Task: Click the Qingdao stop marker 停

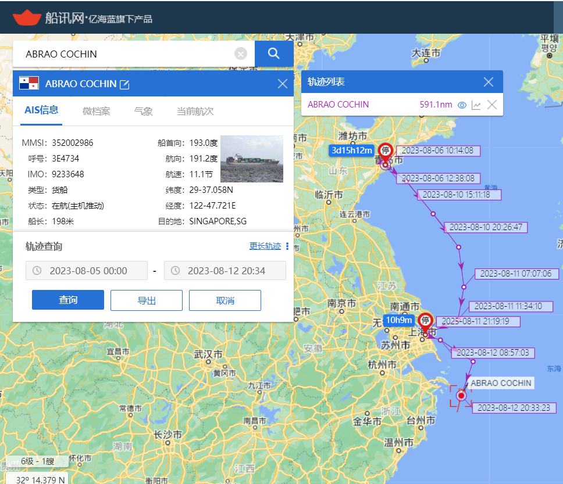Action: (385, 152)
